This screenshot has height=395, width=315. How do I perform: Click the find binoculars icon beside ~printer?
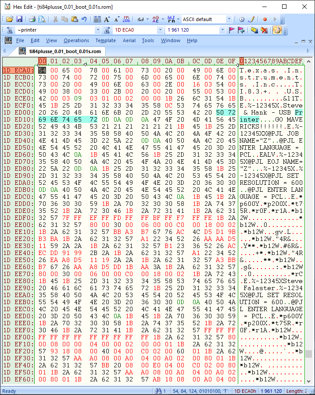(x=10, y=30)
